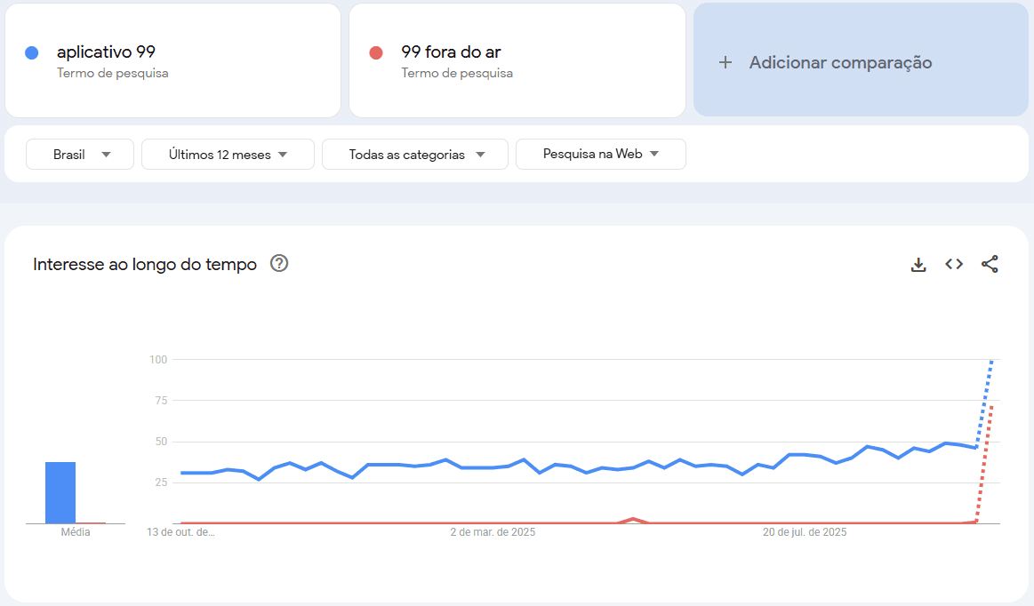
Task: Change the Pesquisa na Web search type
Action: (x=600, y=154)
